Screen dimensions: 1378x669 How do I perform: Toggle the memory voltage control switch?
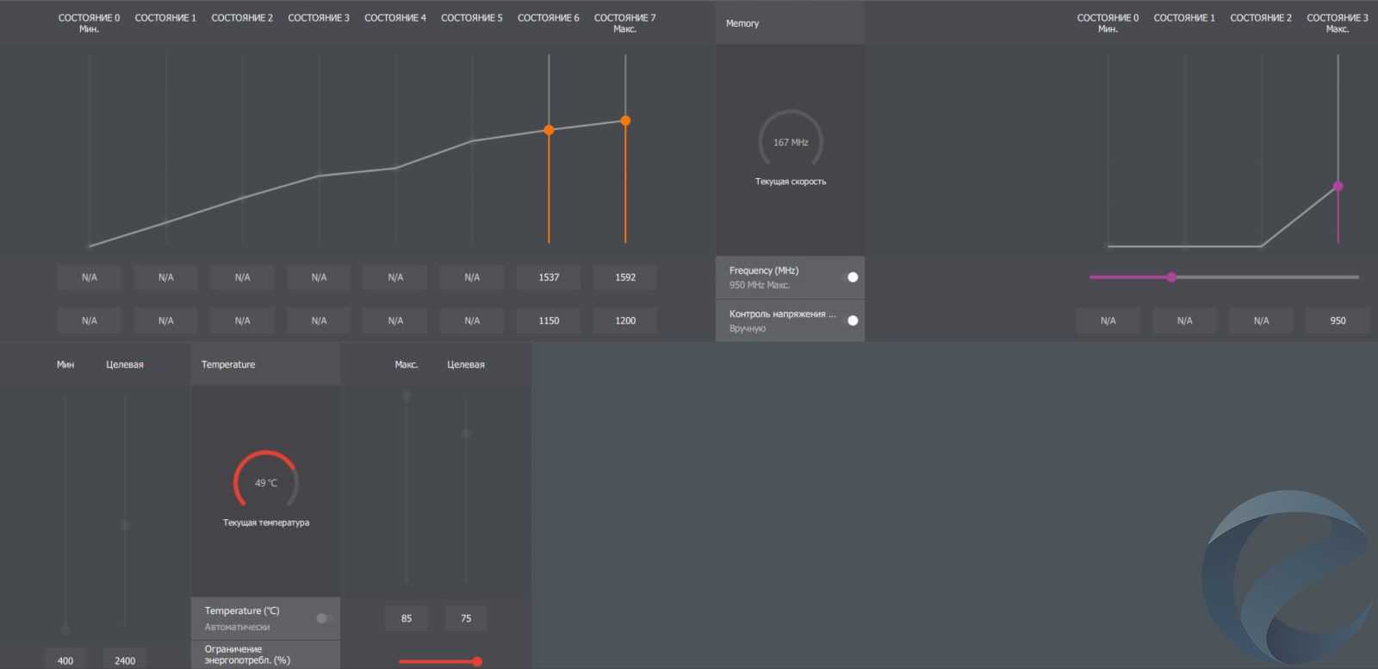(852, 320)
